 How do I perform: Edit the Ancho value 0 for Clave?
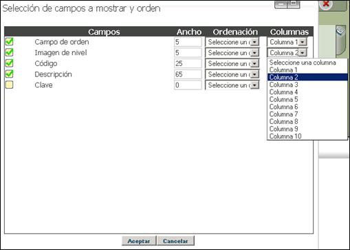tap(188, 85)
